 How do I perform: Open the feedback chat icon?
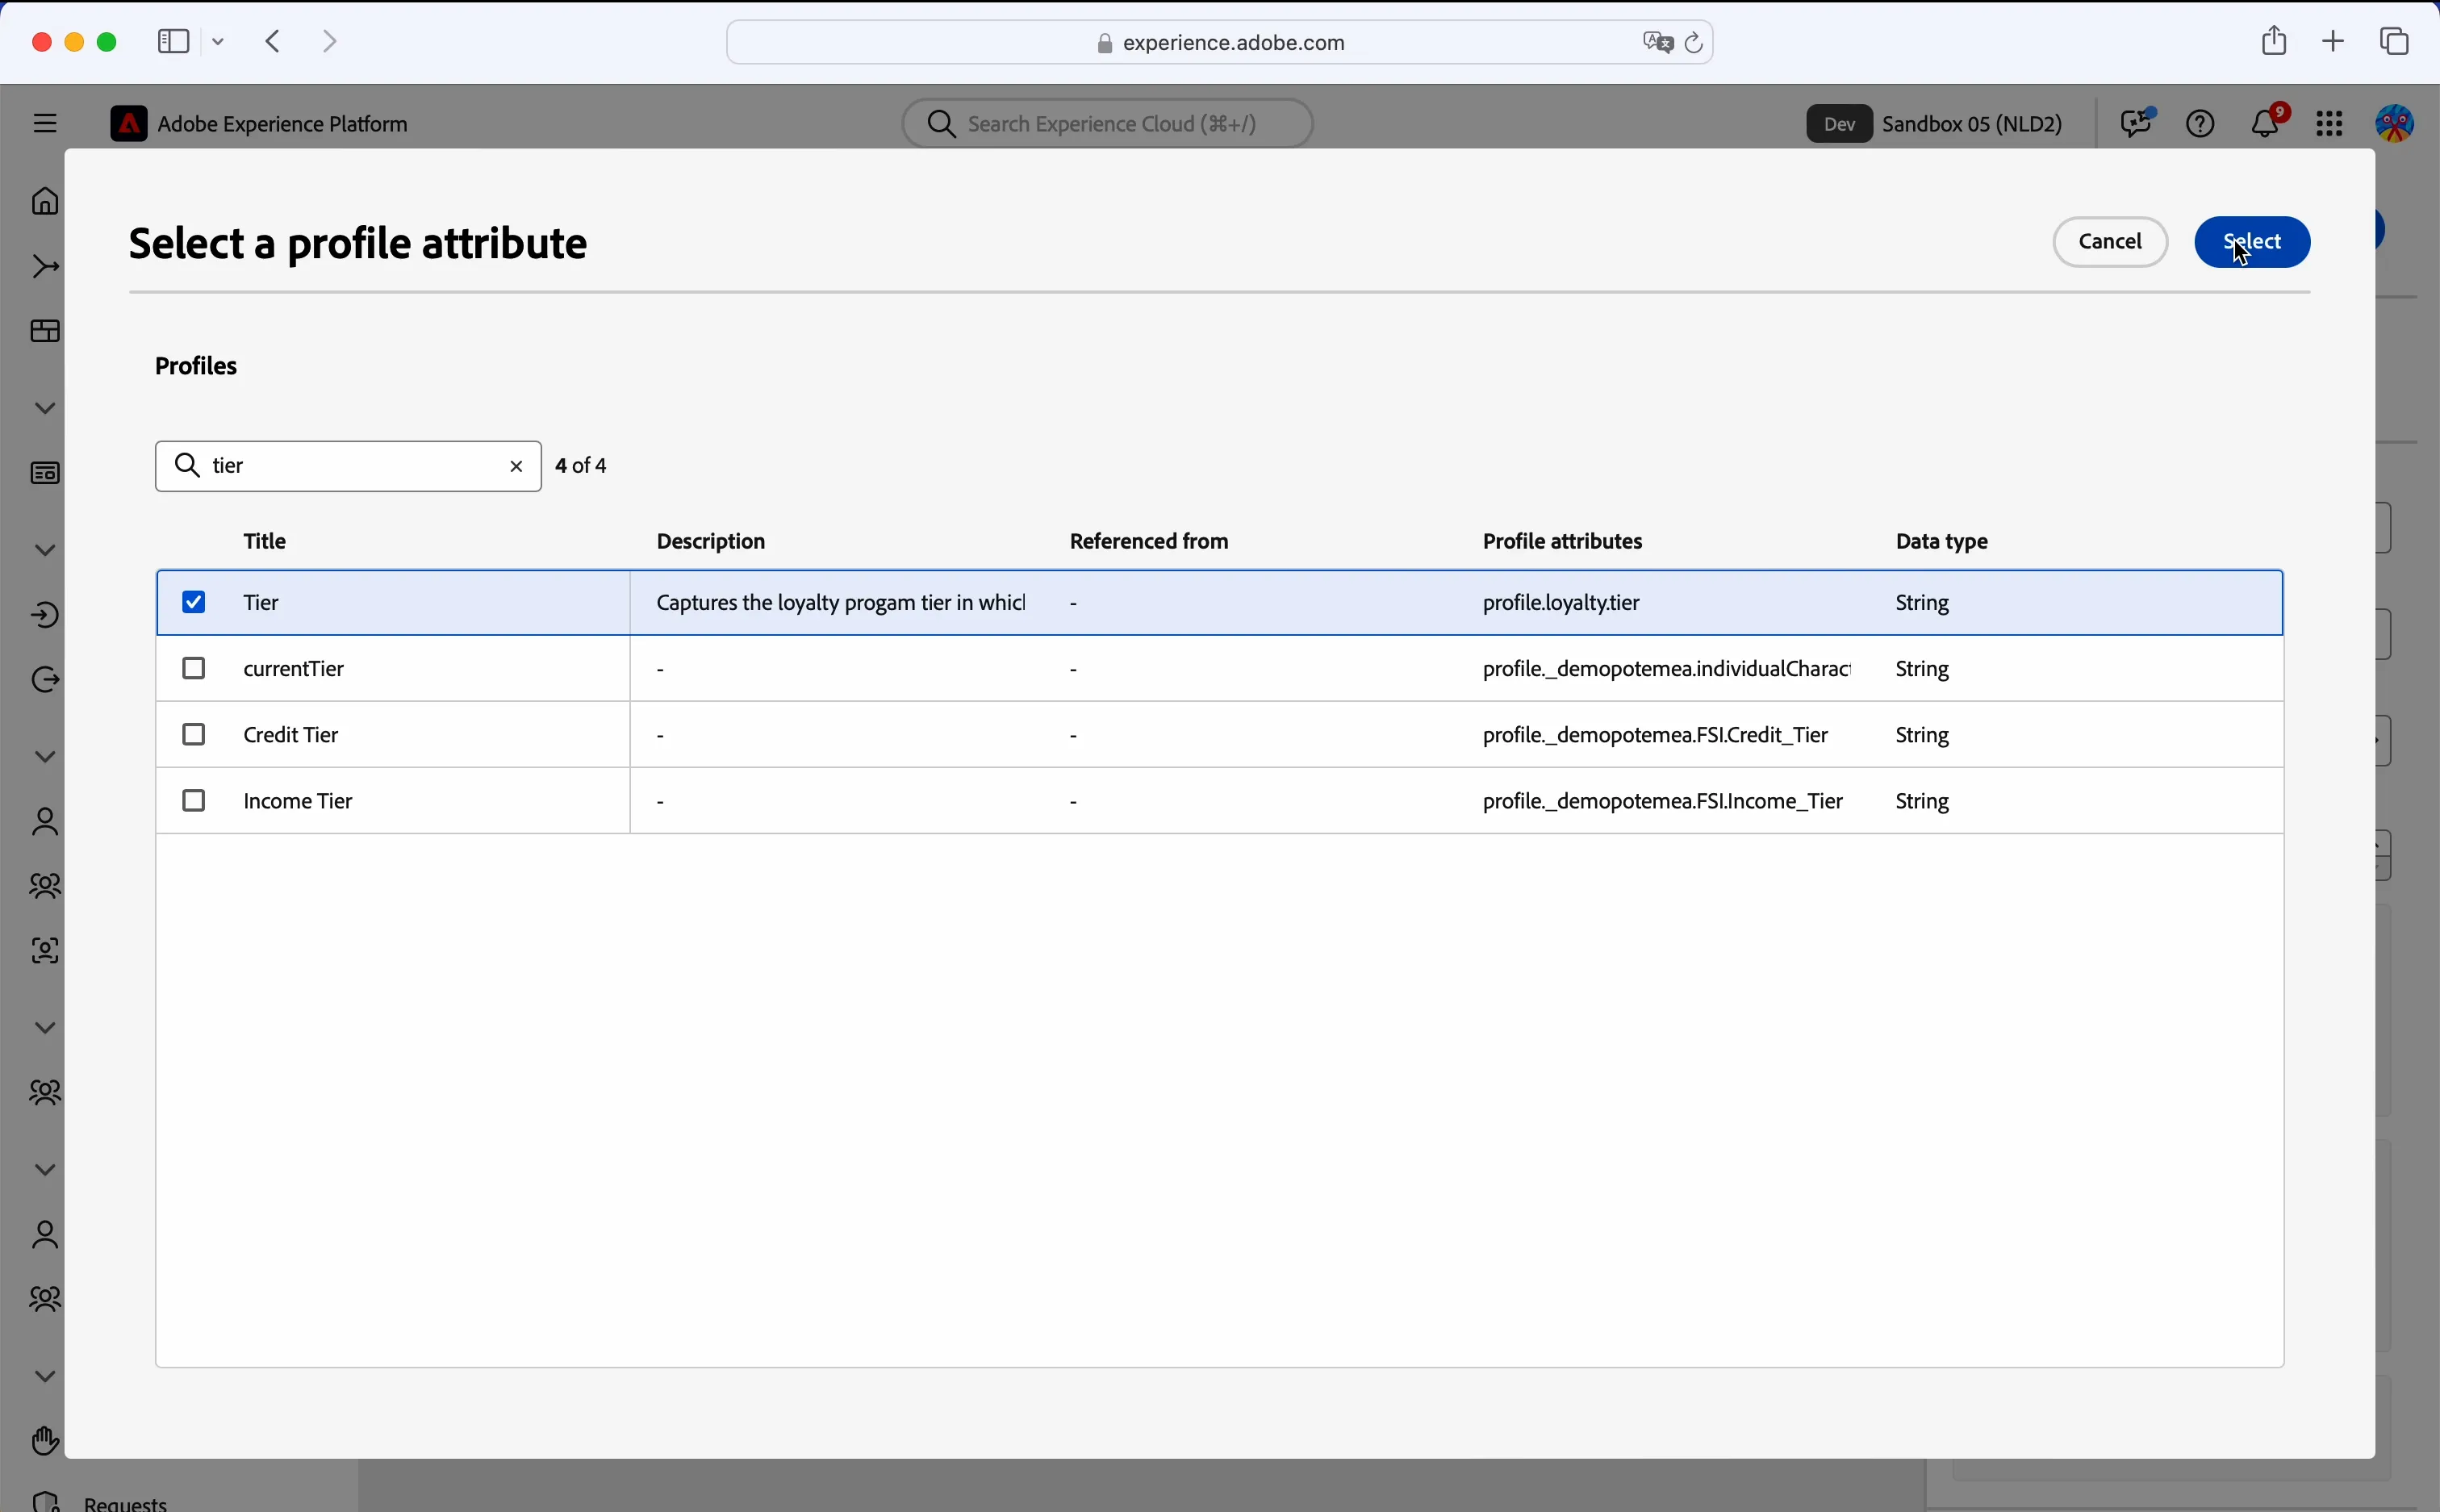coord(2137,123)
